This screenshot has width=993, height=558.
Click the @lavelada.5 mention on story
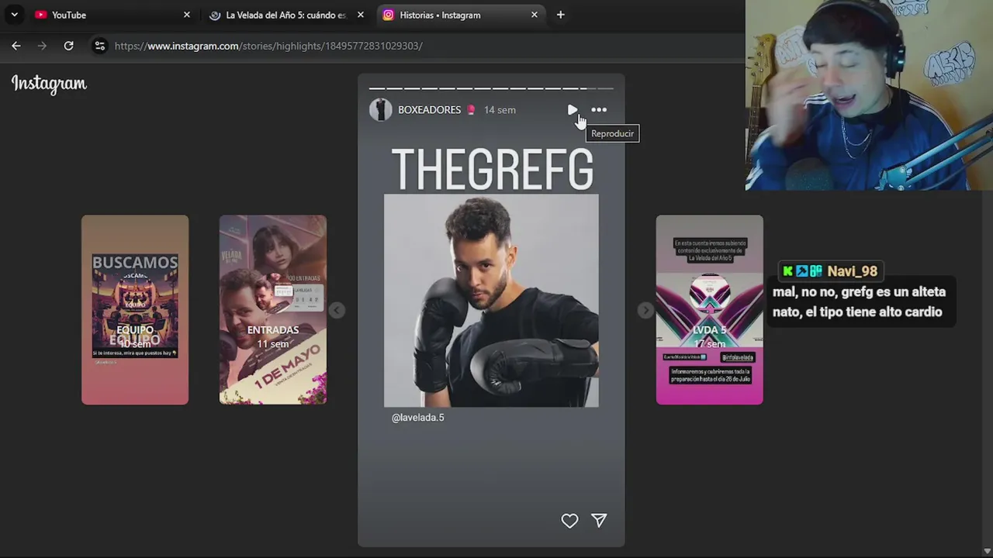click(418, 418)
